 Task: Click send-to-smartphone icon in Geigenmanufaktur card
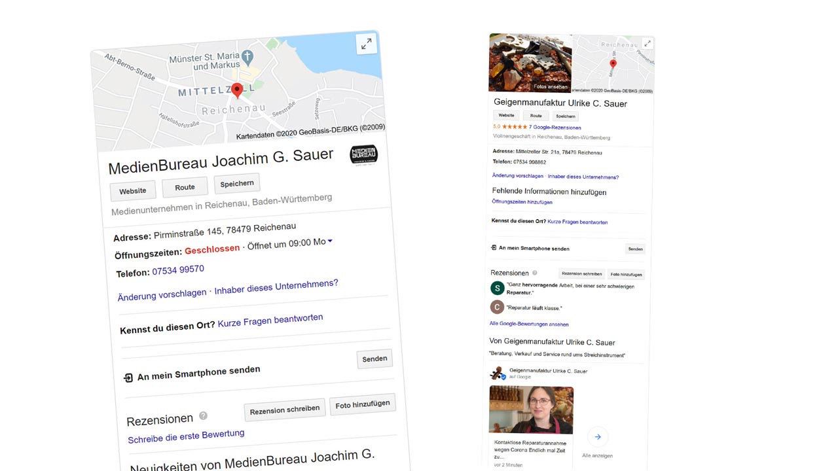pyautogui.click(x=494, y=248)
